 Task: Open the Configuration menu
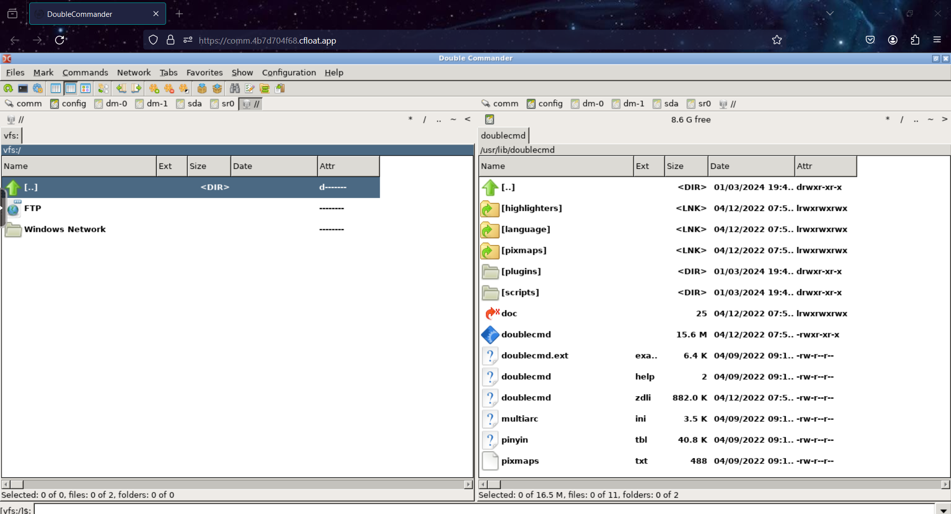(x=289, y=72)
